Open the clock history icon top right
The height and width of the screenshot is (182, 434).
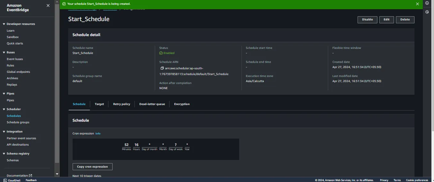(427, 12)
